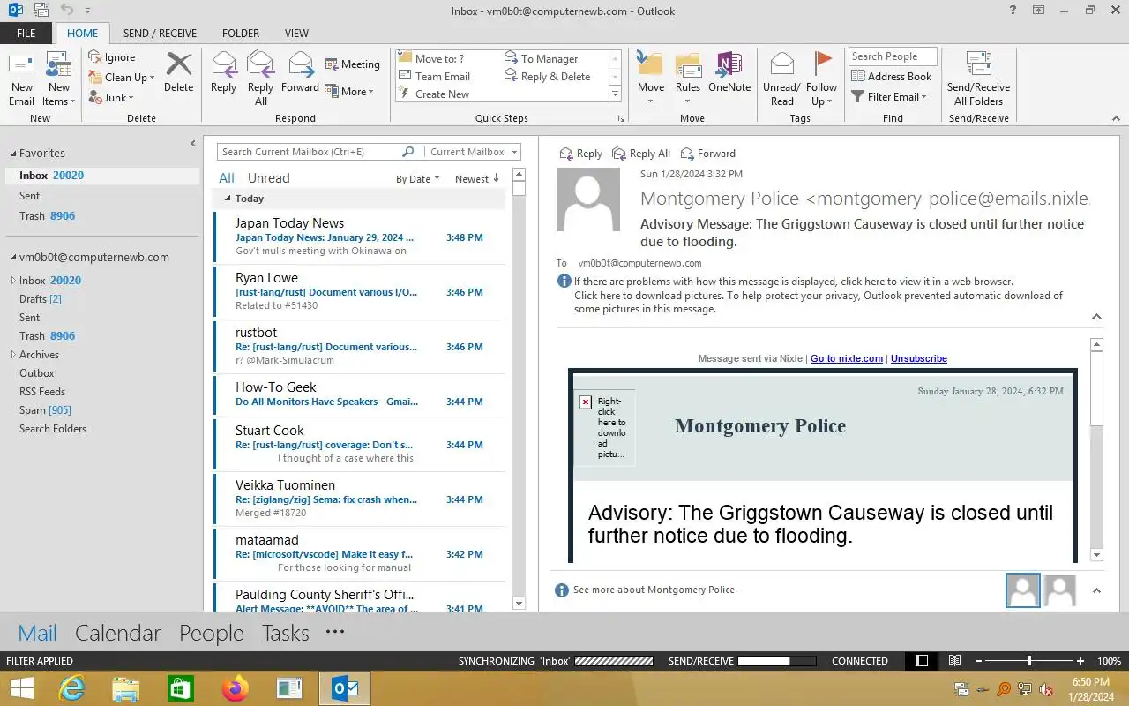Collapse the vm0b0t@computernewb.com account tree
The width and height of the screenshot is (1129, 706).
tap(13, 258)
